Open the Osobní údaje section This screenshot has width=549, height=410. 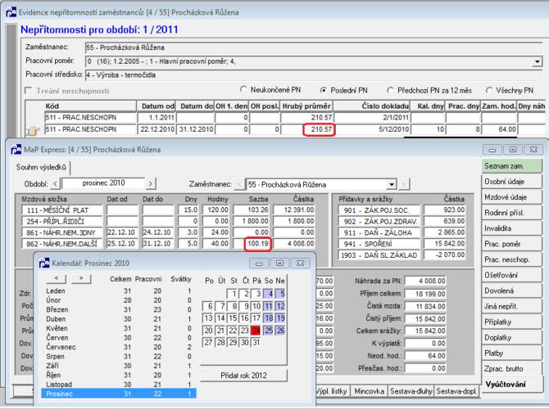pos(511,182)
